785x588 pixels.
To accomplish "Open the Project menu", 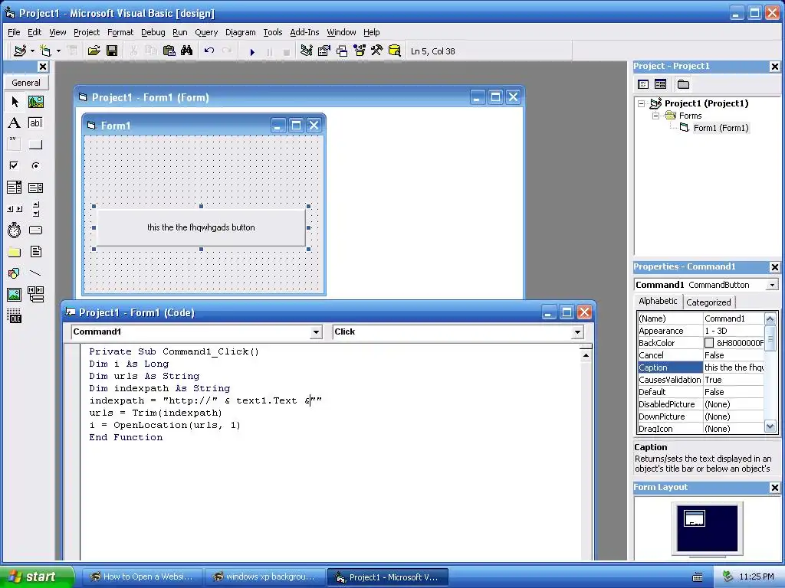I will [x=87, y=32].
